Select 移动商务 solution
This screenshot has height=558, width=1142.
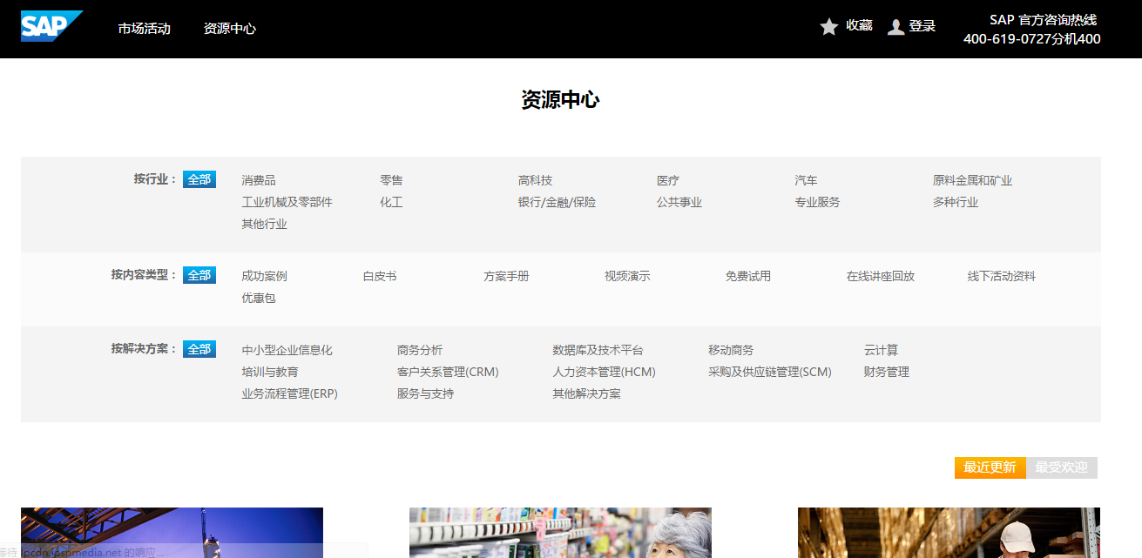coord(731,351)
